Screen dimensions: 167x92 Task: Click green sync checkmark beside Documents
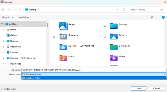[x=54, y=37]
